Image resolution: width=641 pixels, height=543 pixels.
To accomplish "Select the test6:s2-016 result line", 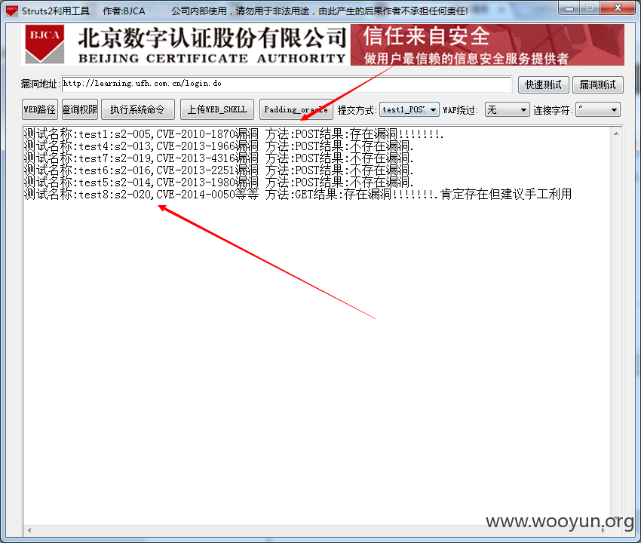I will click(219, 170).
